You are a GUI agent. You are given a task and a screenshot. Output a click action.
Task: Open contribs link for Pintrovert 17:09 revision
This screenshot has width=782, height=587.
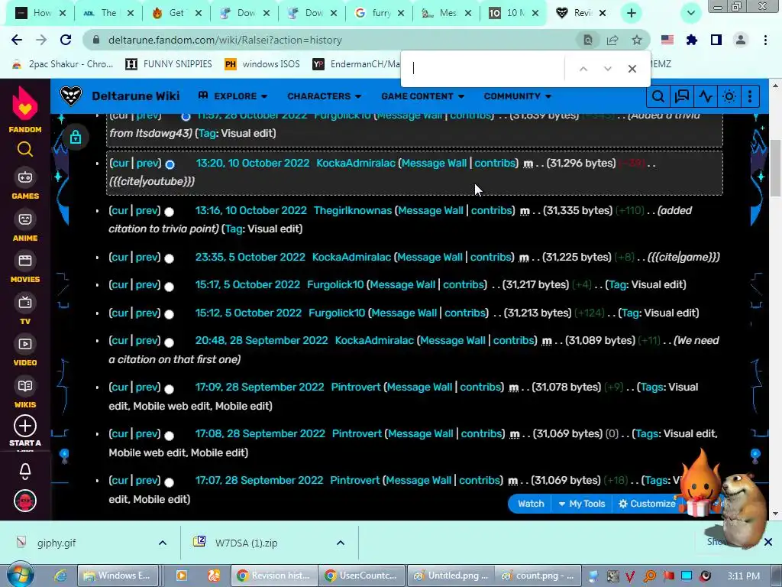[x=480, y=387]
